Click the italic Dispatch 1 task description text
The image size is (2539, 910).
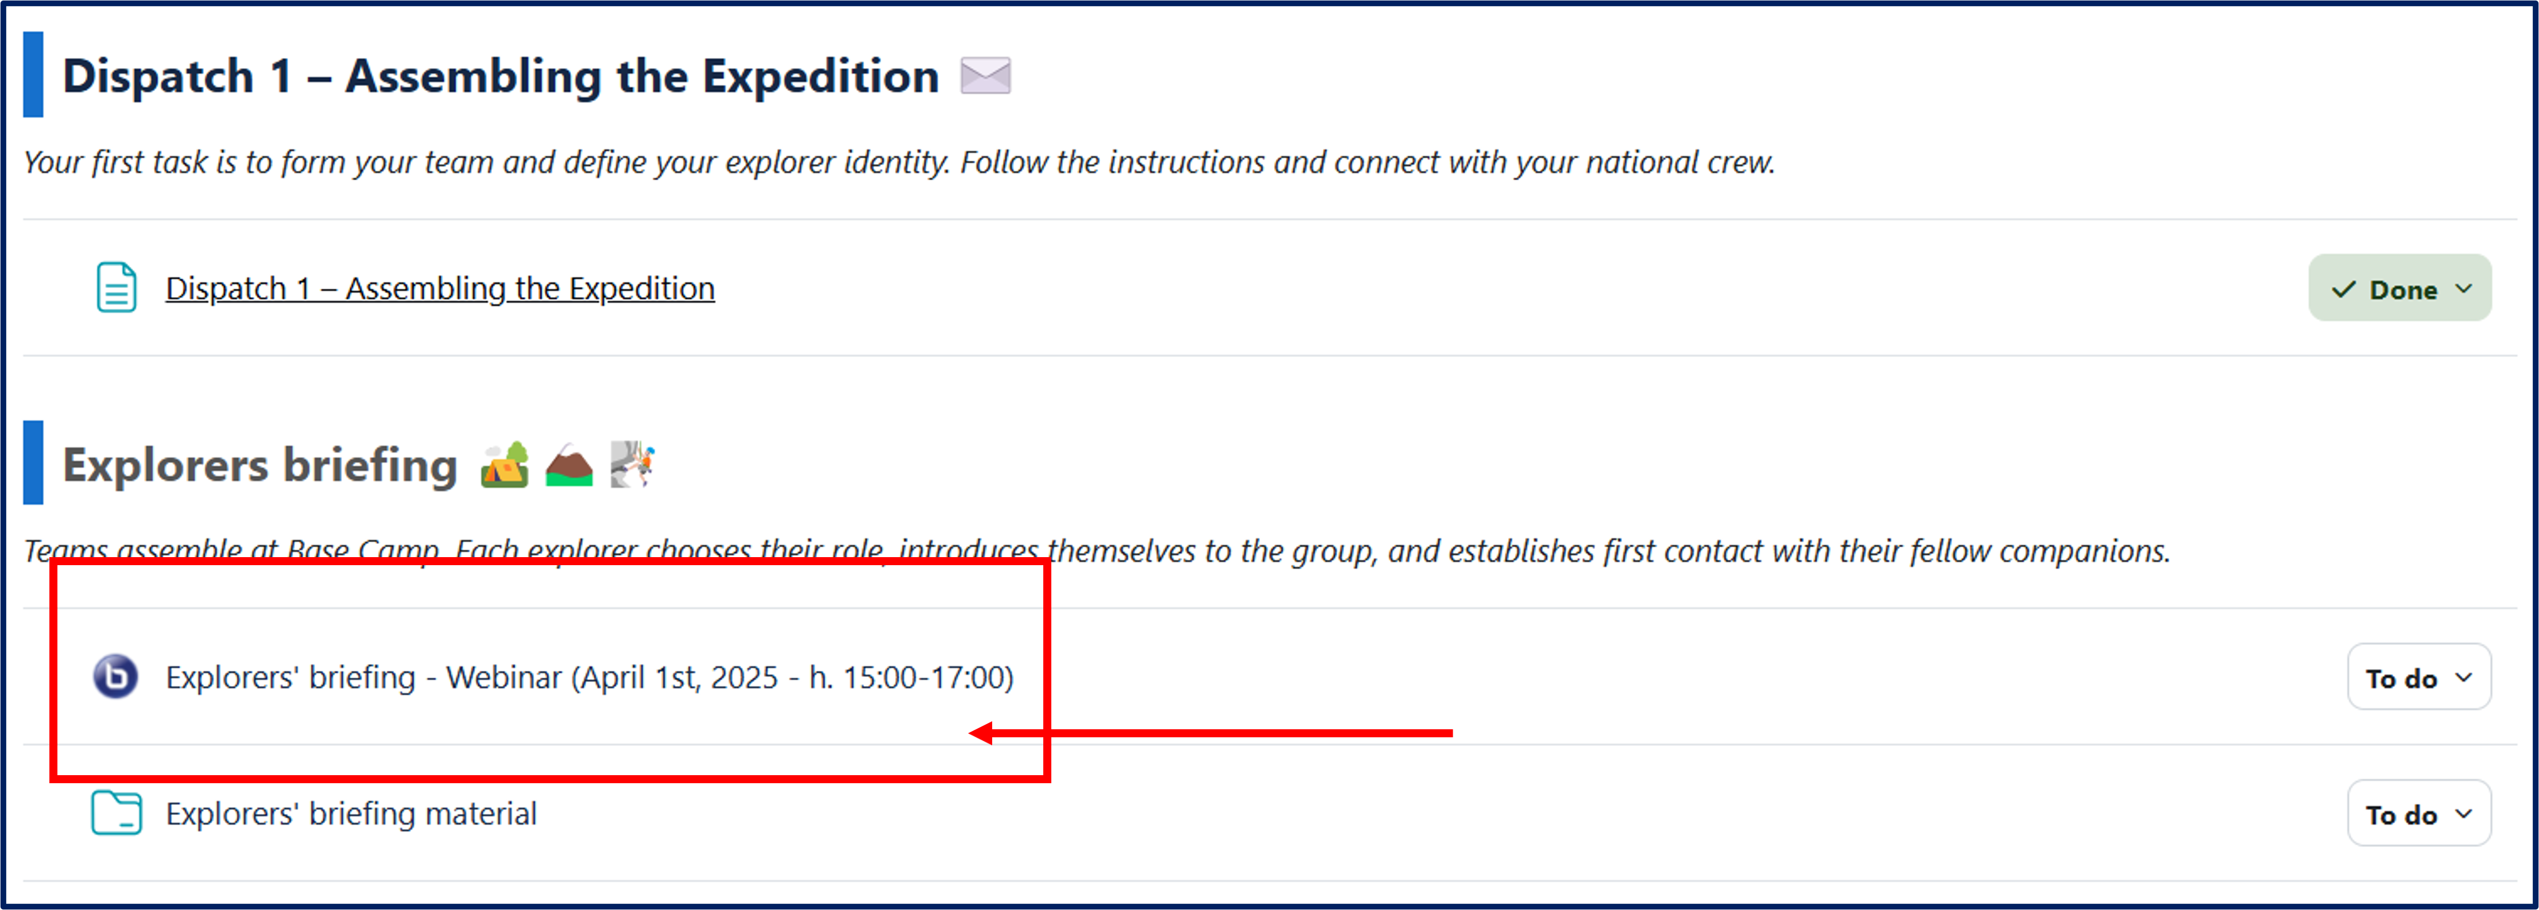[x=899, y=162]
